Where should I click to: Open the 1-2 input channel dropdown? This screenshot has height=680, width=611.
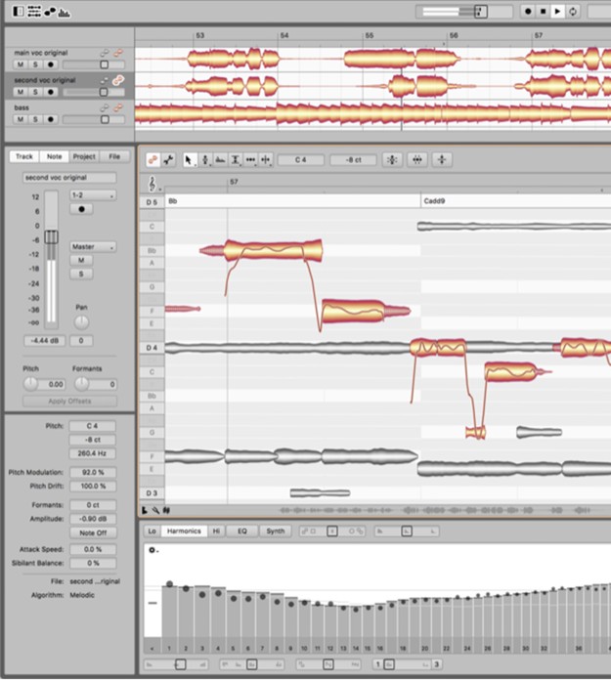point(93,195)
